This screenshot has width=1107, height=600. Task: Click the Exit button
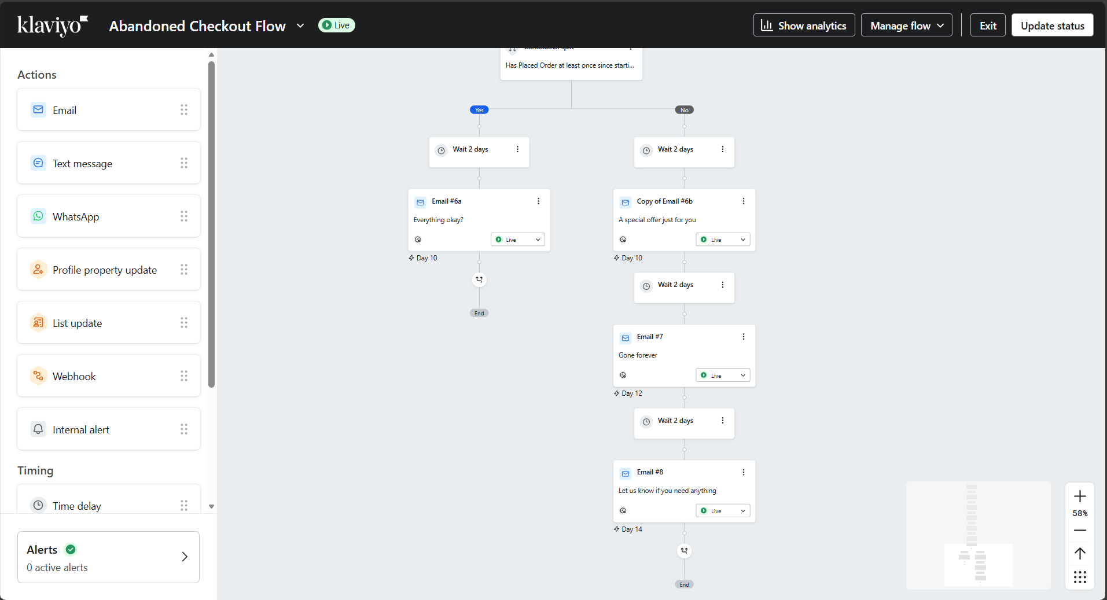coord(987,25)
